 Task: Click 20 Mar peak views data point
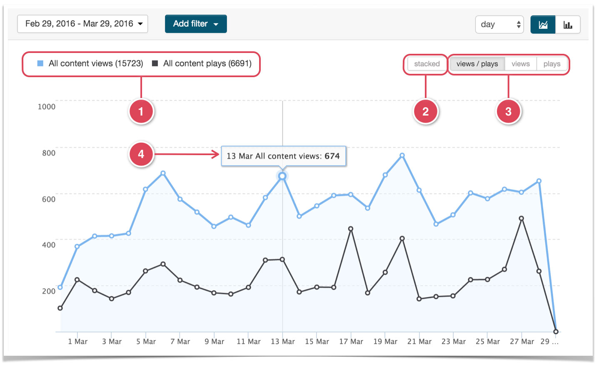402,156
